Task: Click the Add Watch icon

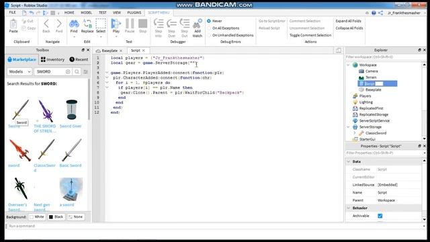Action: (197, 24)
